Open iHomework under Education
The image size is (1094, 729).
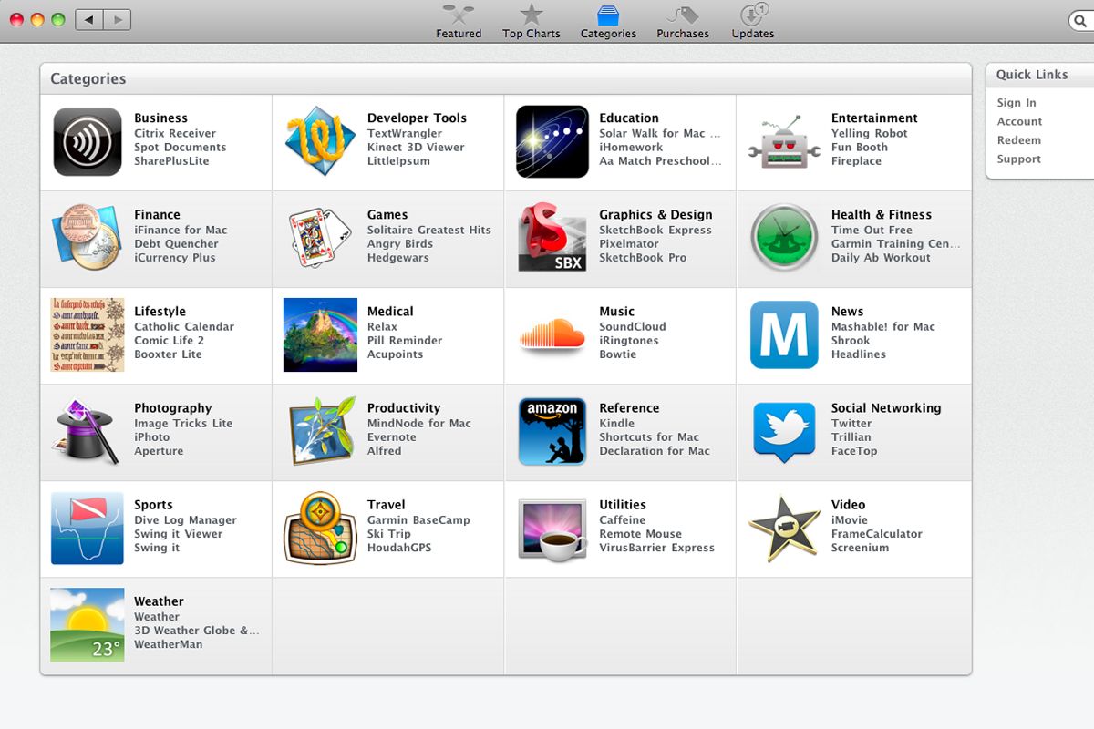click(631, 148)
